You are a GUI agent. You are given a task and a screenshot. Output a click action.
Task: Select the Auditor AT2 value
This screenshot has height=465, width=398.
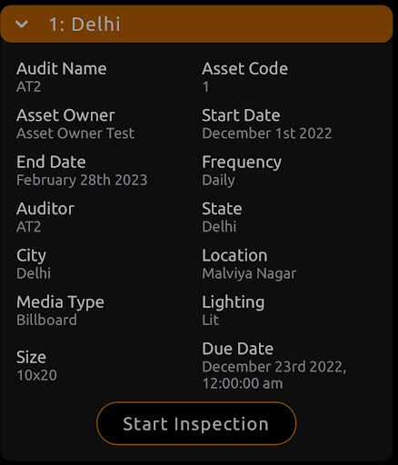[29, 227]
